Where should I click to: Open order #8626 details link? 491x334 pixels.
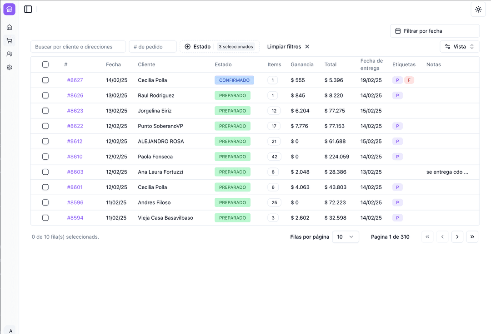[x=75, y=95]
